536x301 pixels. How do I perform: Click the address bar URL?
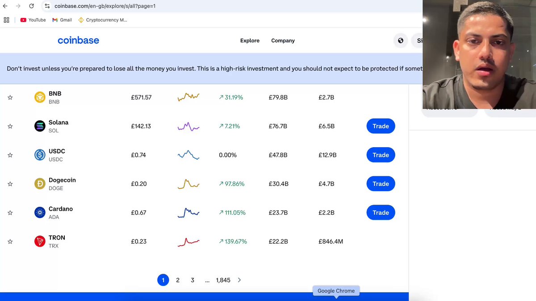click(105, 6)
